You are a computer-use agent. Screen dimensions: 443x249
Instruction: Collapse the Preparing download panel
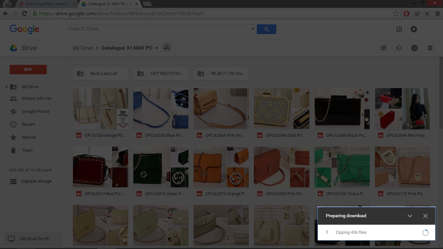coord(410,216)
